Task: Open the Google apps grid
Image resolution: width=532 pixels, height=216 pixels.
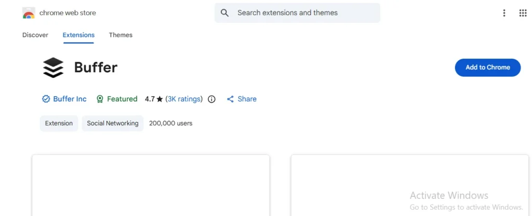Action: 523,13
